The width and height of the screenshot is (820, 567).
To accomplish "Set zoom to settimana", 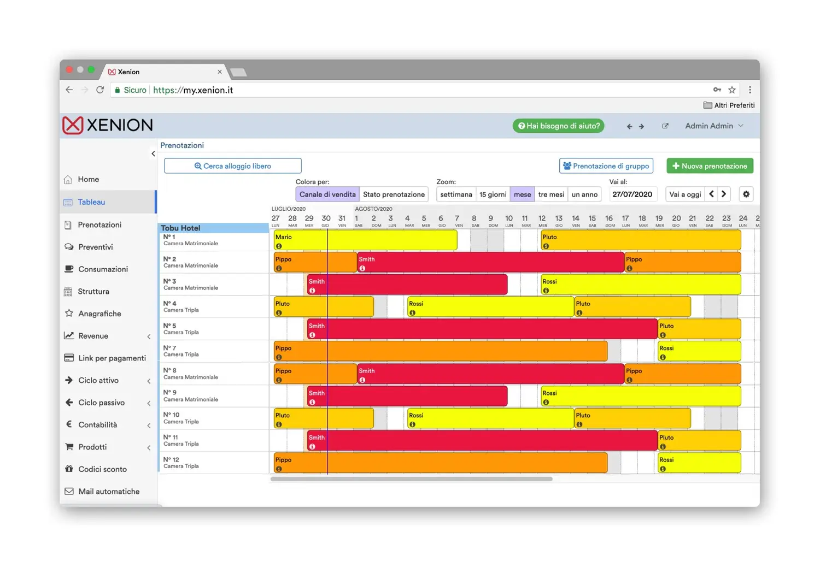I will click(456, 194).
